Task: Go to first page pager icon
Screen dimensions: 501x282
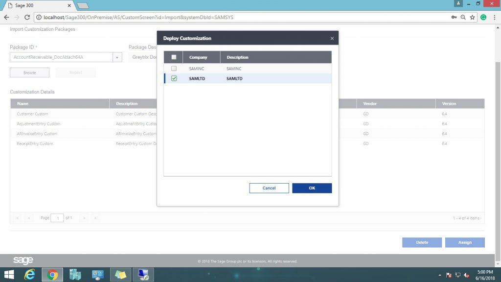Action: [x=17, y=218]
